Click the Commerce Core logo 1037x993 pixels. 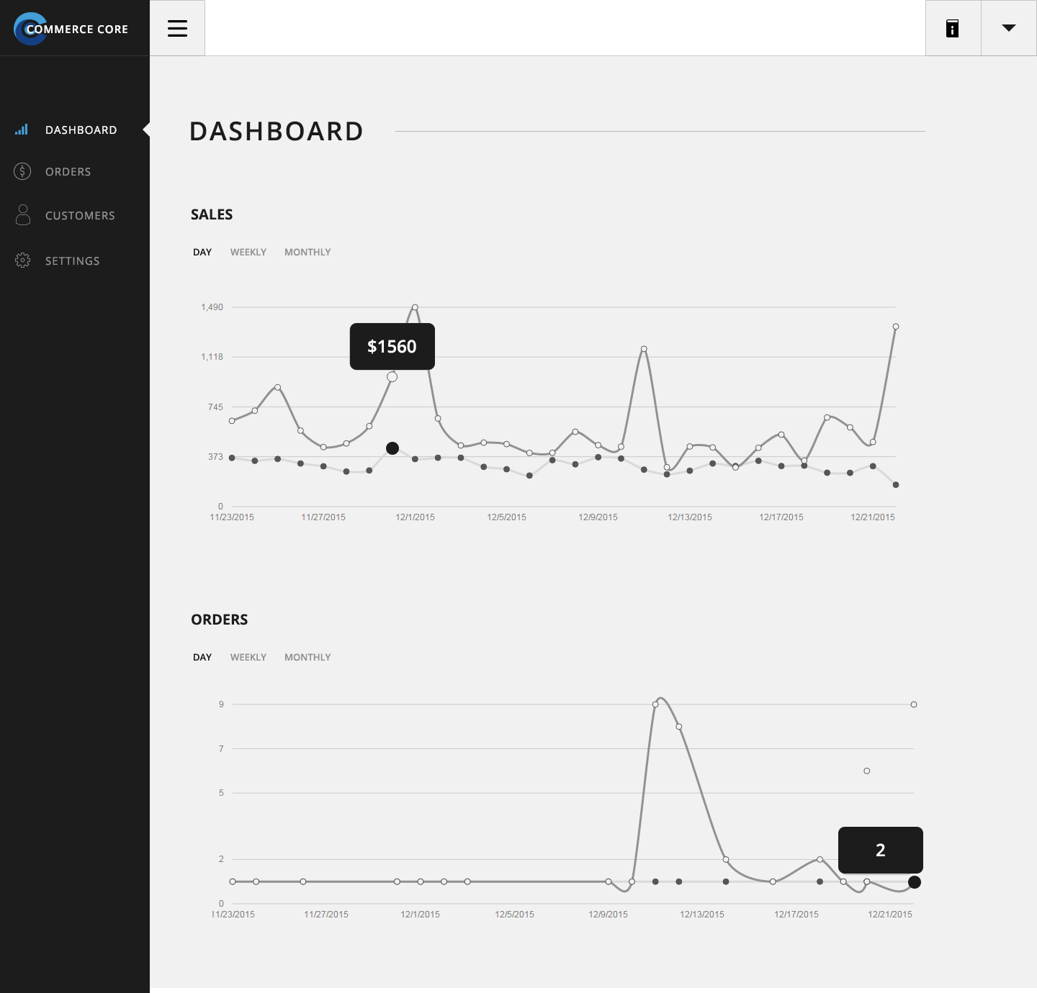tap(71, 29)
